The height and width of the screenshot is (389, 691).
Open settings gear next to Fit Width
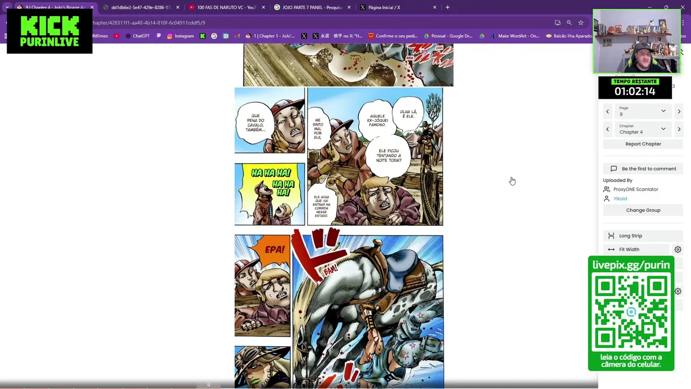click(678, 250)
